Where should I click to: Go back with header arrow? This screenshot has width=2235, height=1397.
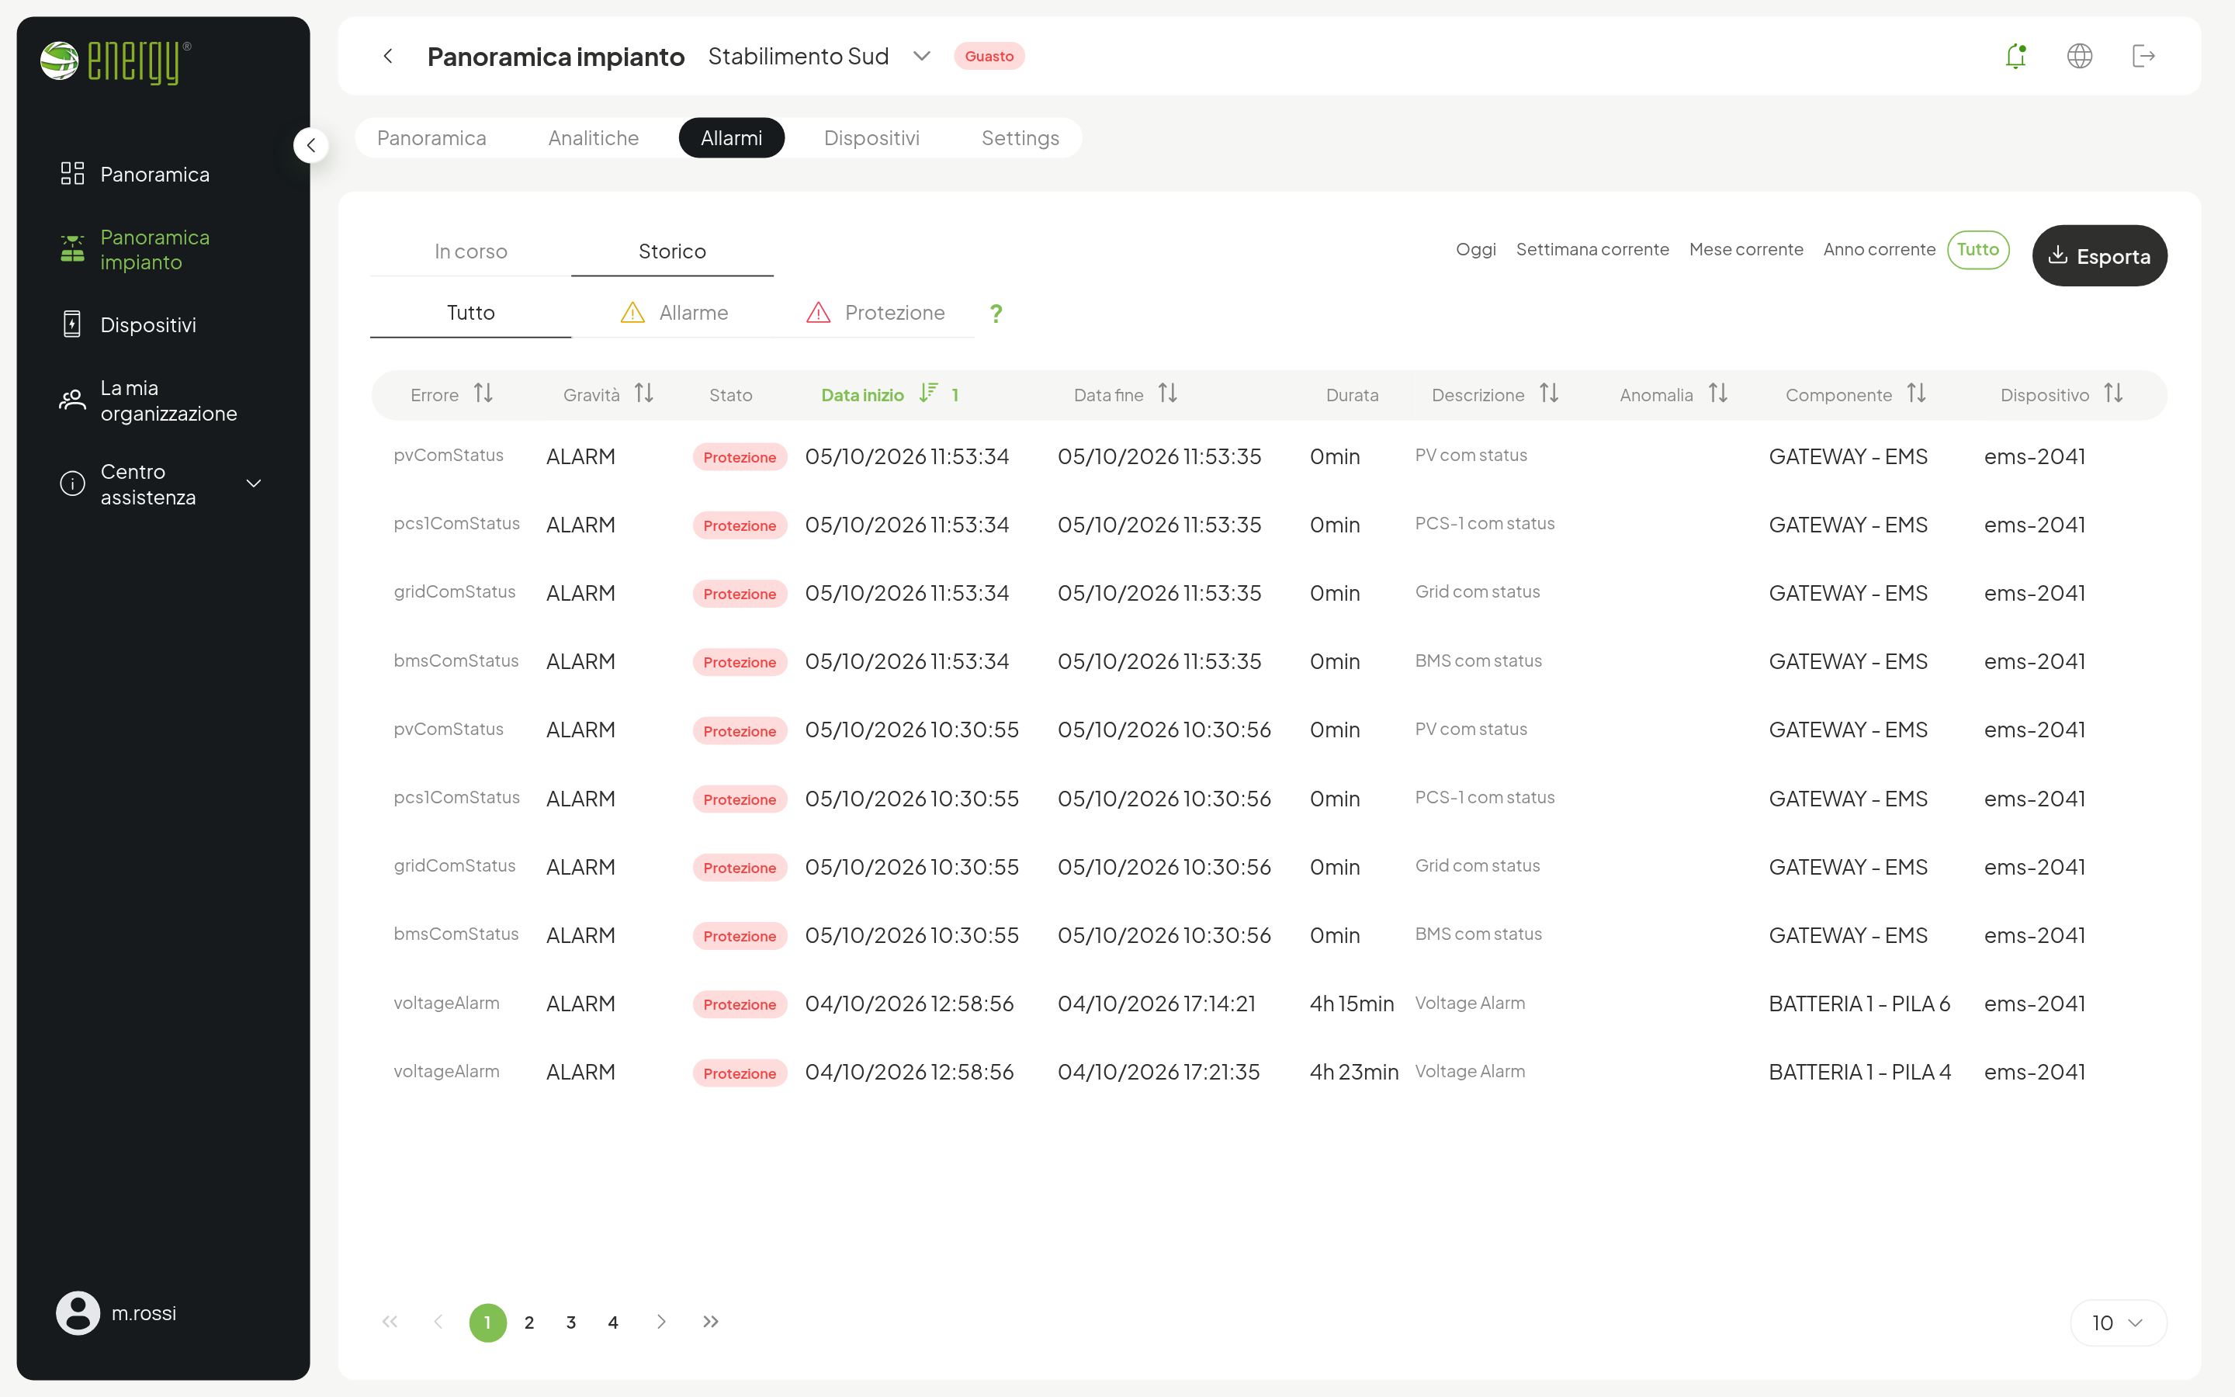coord(388,57)
